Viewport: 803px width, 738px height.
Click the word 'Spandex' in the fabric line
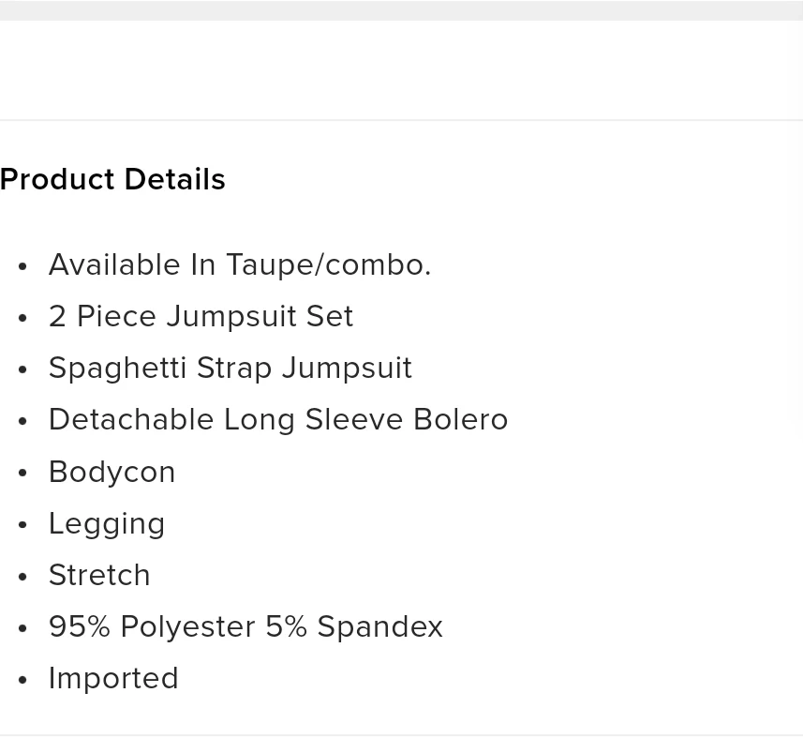click(x=380, y=627)
